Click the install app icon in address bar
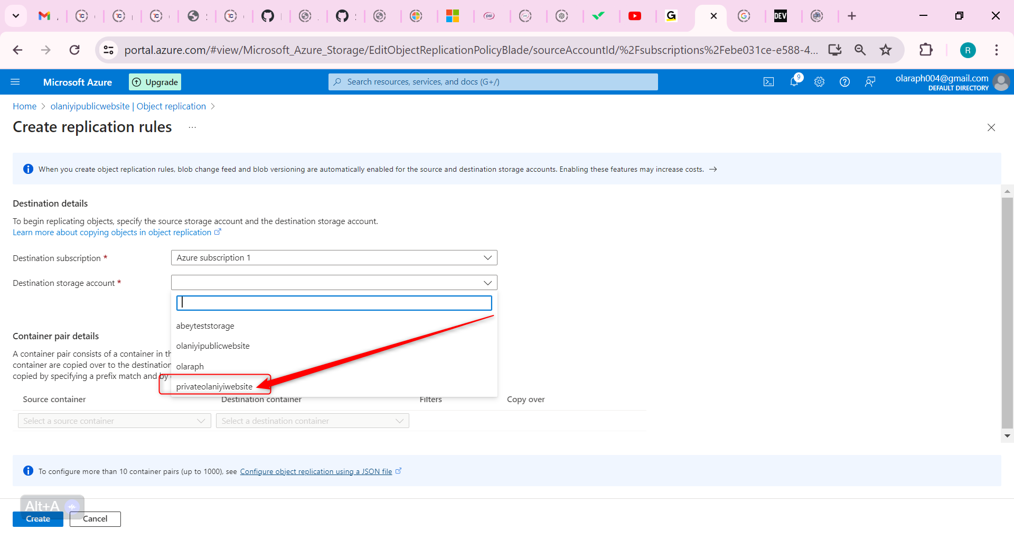Viewport: 1014px width, 539px height. [835, 50]
